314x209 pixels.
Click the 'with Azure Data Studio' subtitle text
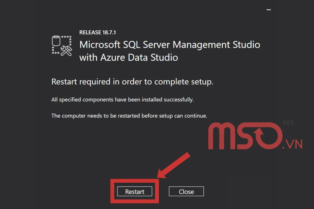coord(128,57)
